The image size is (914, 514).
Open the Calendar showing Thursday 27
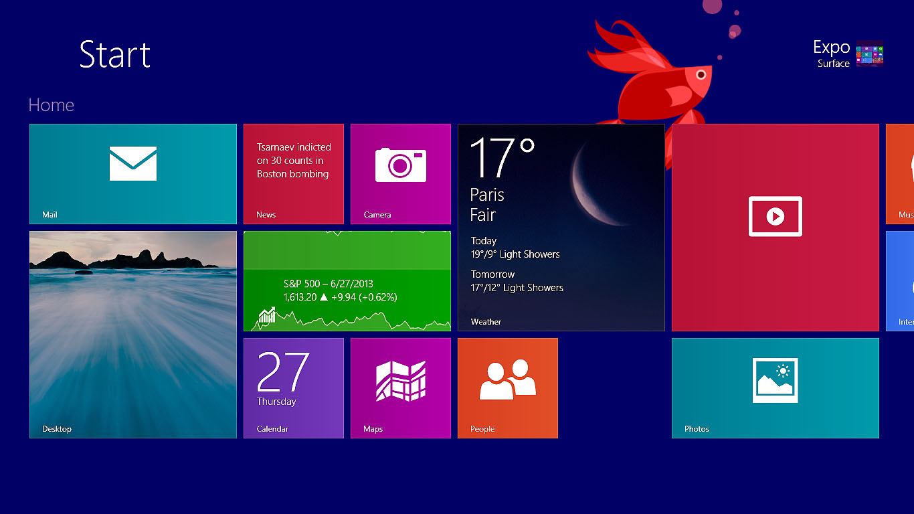(293, 388)
